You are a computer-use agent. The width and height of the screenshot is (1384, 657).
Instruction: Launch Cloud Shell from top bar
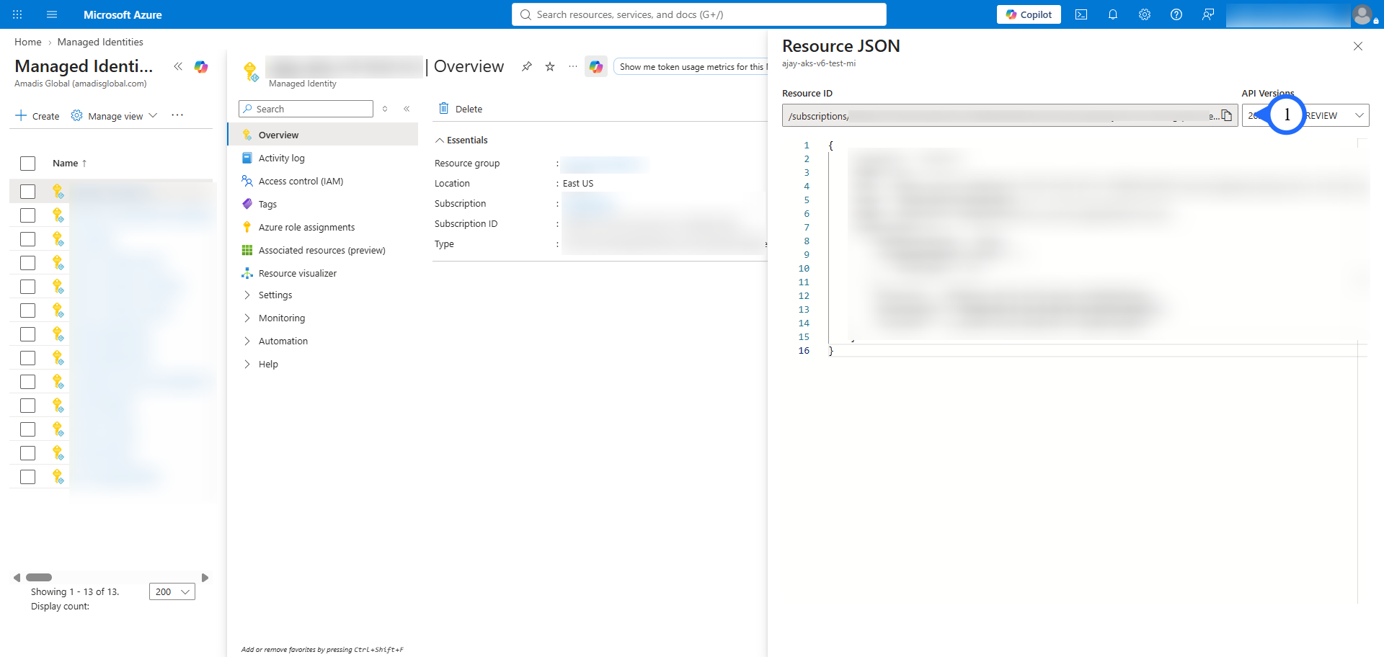[x=1081, y=14]
